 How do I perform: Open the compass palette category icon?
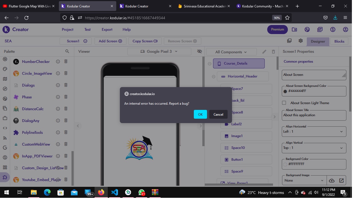pos(5,89)
